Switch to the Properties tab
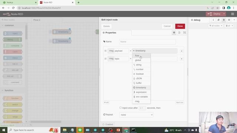This screenshot has height=133, width=237. [116, 33]
